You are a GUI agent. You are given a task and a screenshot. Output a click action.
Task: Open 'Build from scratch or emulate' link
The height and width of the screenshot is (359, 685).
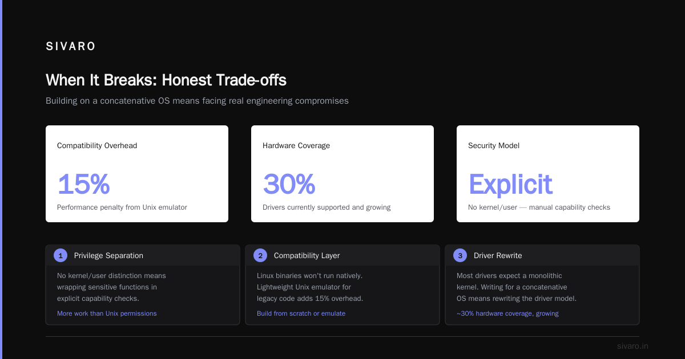(x=301, y=313)
